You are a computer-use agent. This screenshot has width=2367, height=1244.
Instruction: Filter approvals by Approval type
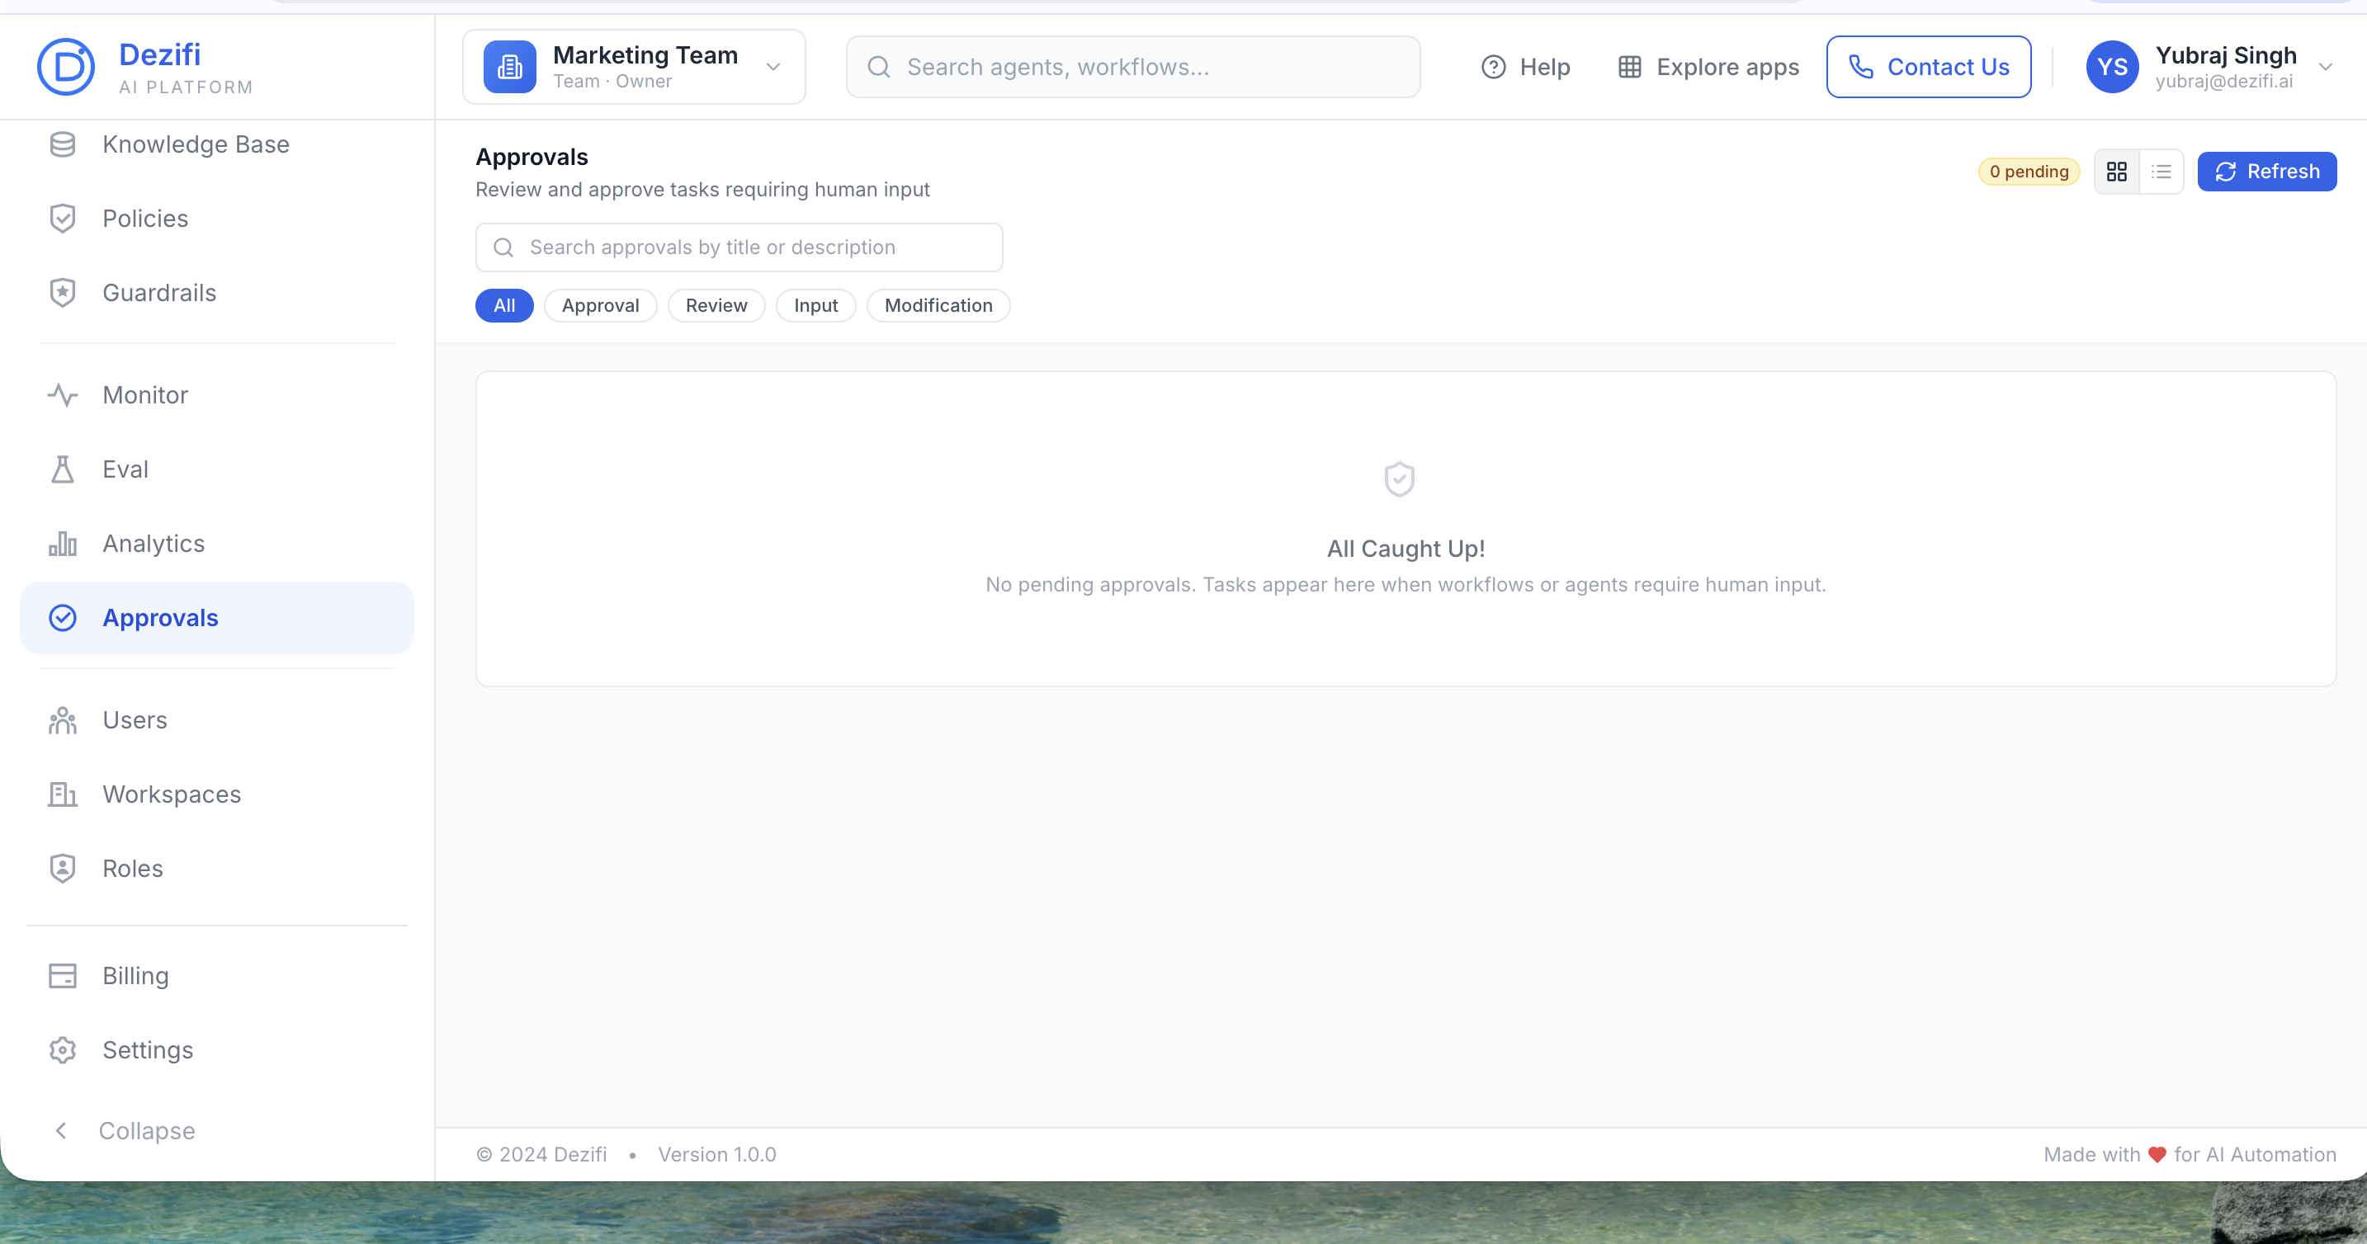(600, 306)
